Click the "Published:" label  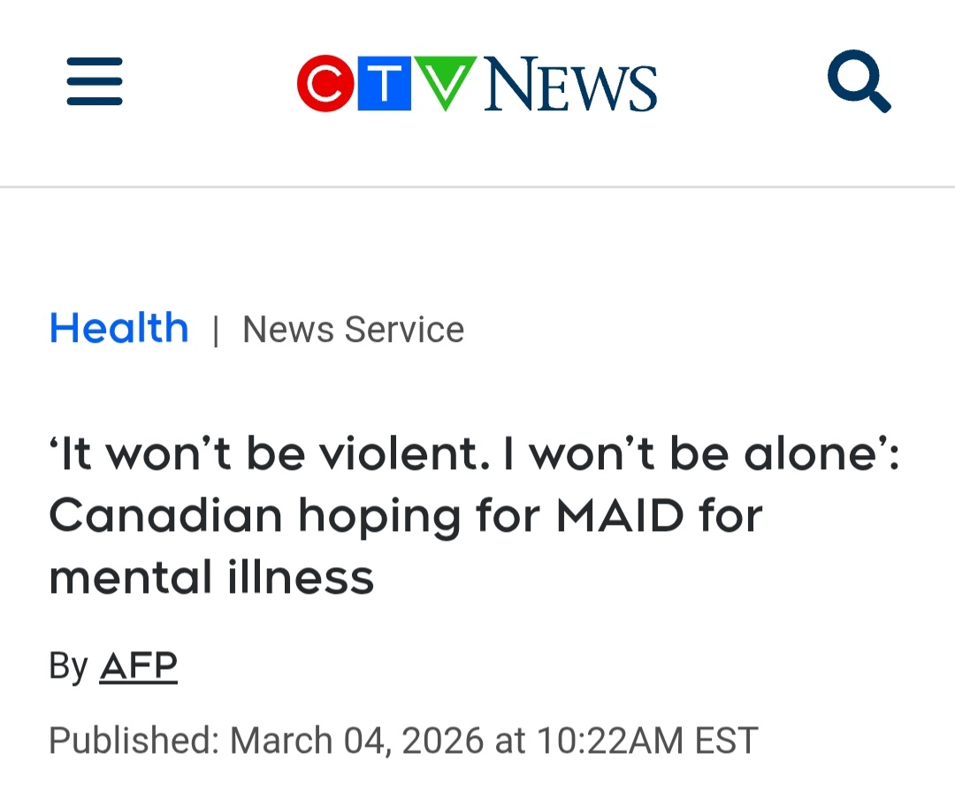[134, 740]
